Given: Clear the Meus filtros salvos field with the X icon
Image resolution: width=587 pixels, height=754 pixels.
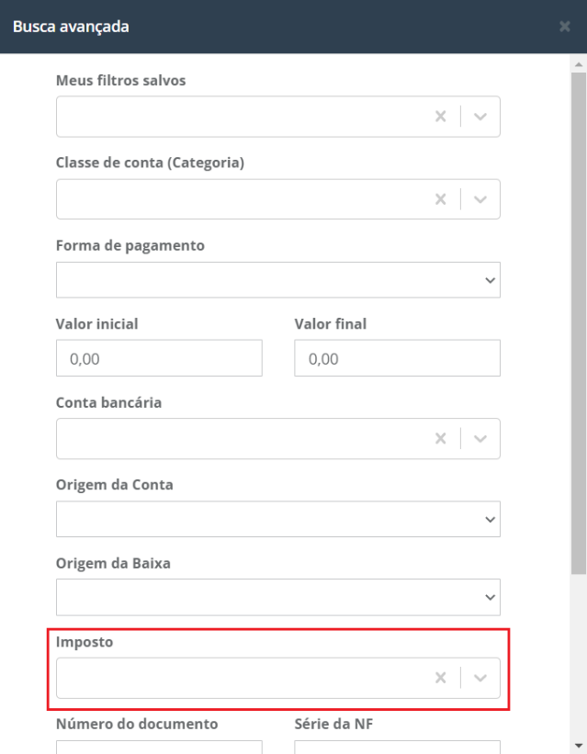Looking at the screenshot, I should 440,117.
